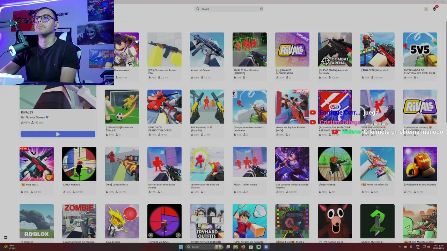Screen dimensions: 447x251
Task: Open the Rivals Trainer Game thumbnail
Action: click(250, 164)
